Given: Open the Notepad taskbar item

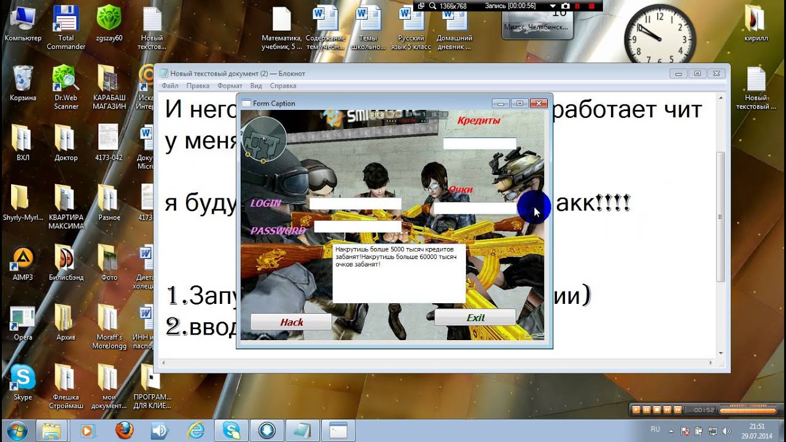Looking at the screenshot, I should point(303,430).
